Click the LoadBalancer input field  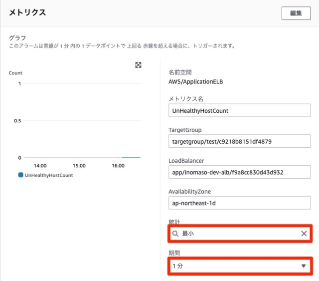click(239, 172)
